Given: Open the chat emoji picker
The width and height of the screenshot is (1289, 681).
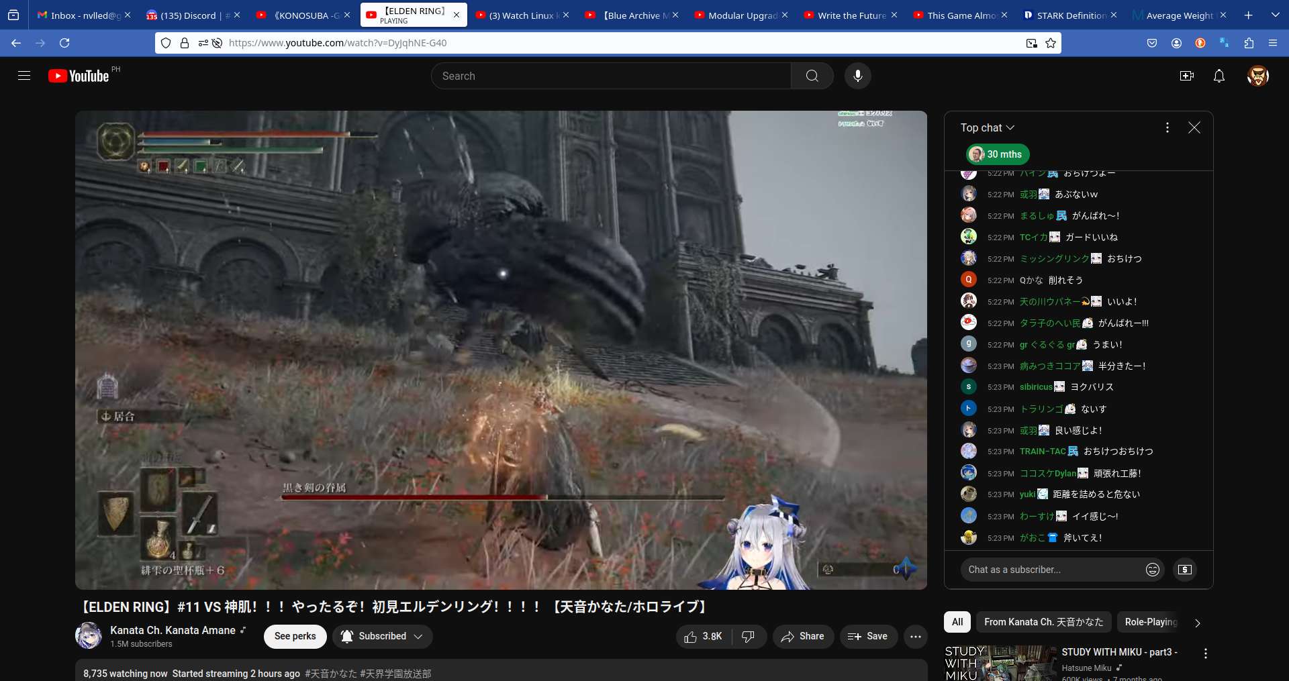Looking at the screenshot, I should point(1153,570).
